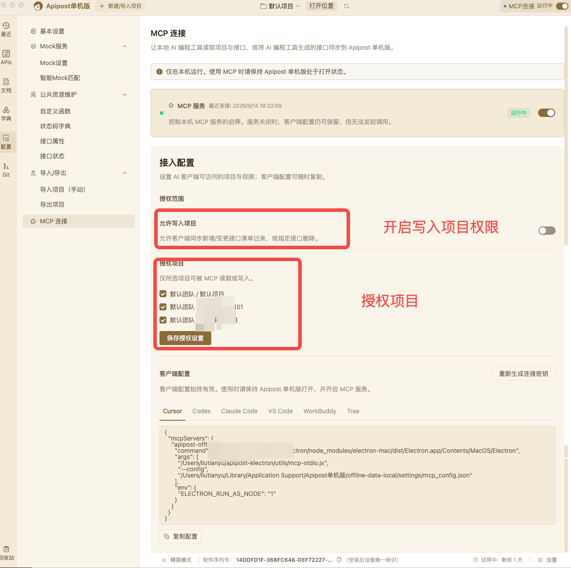Click the 设置 gear icon in status bar

click(540, 560)
